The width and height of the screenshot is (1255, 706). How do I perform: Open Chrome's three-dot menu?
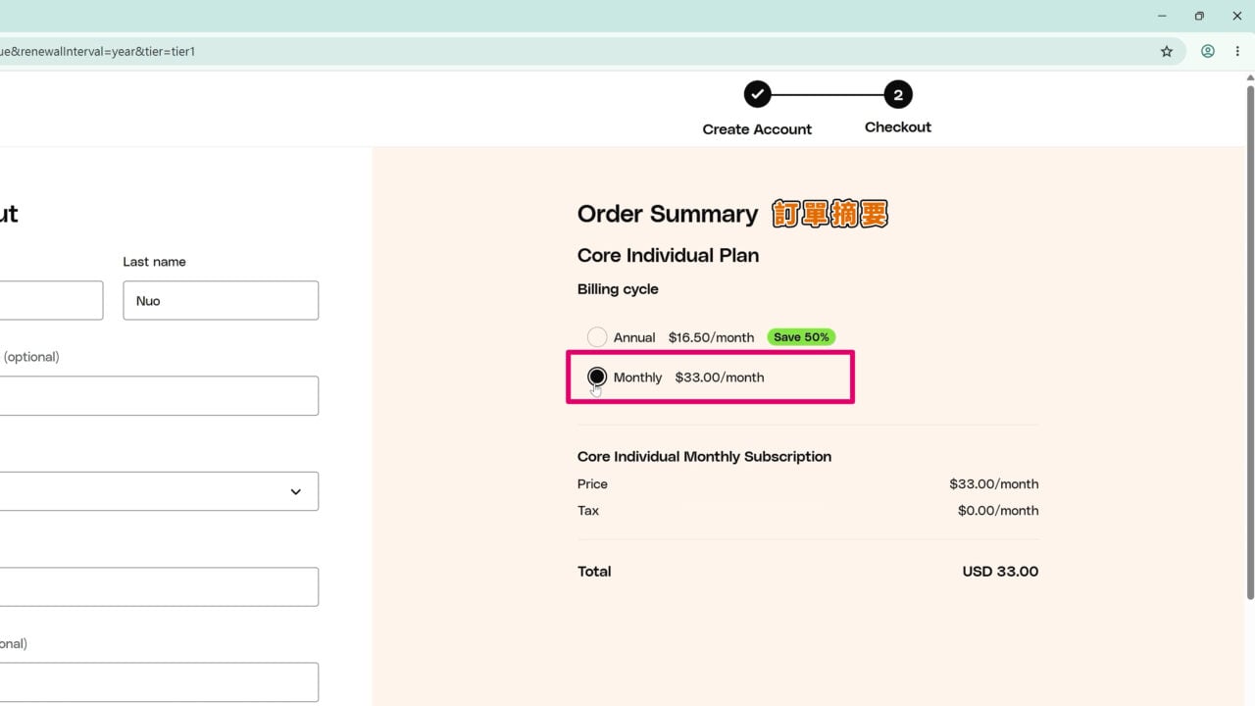coord(1237,52)
